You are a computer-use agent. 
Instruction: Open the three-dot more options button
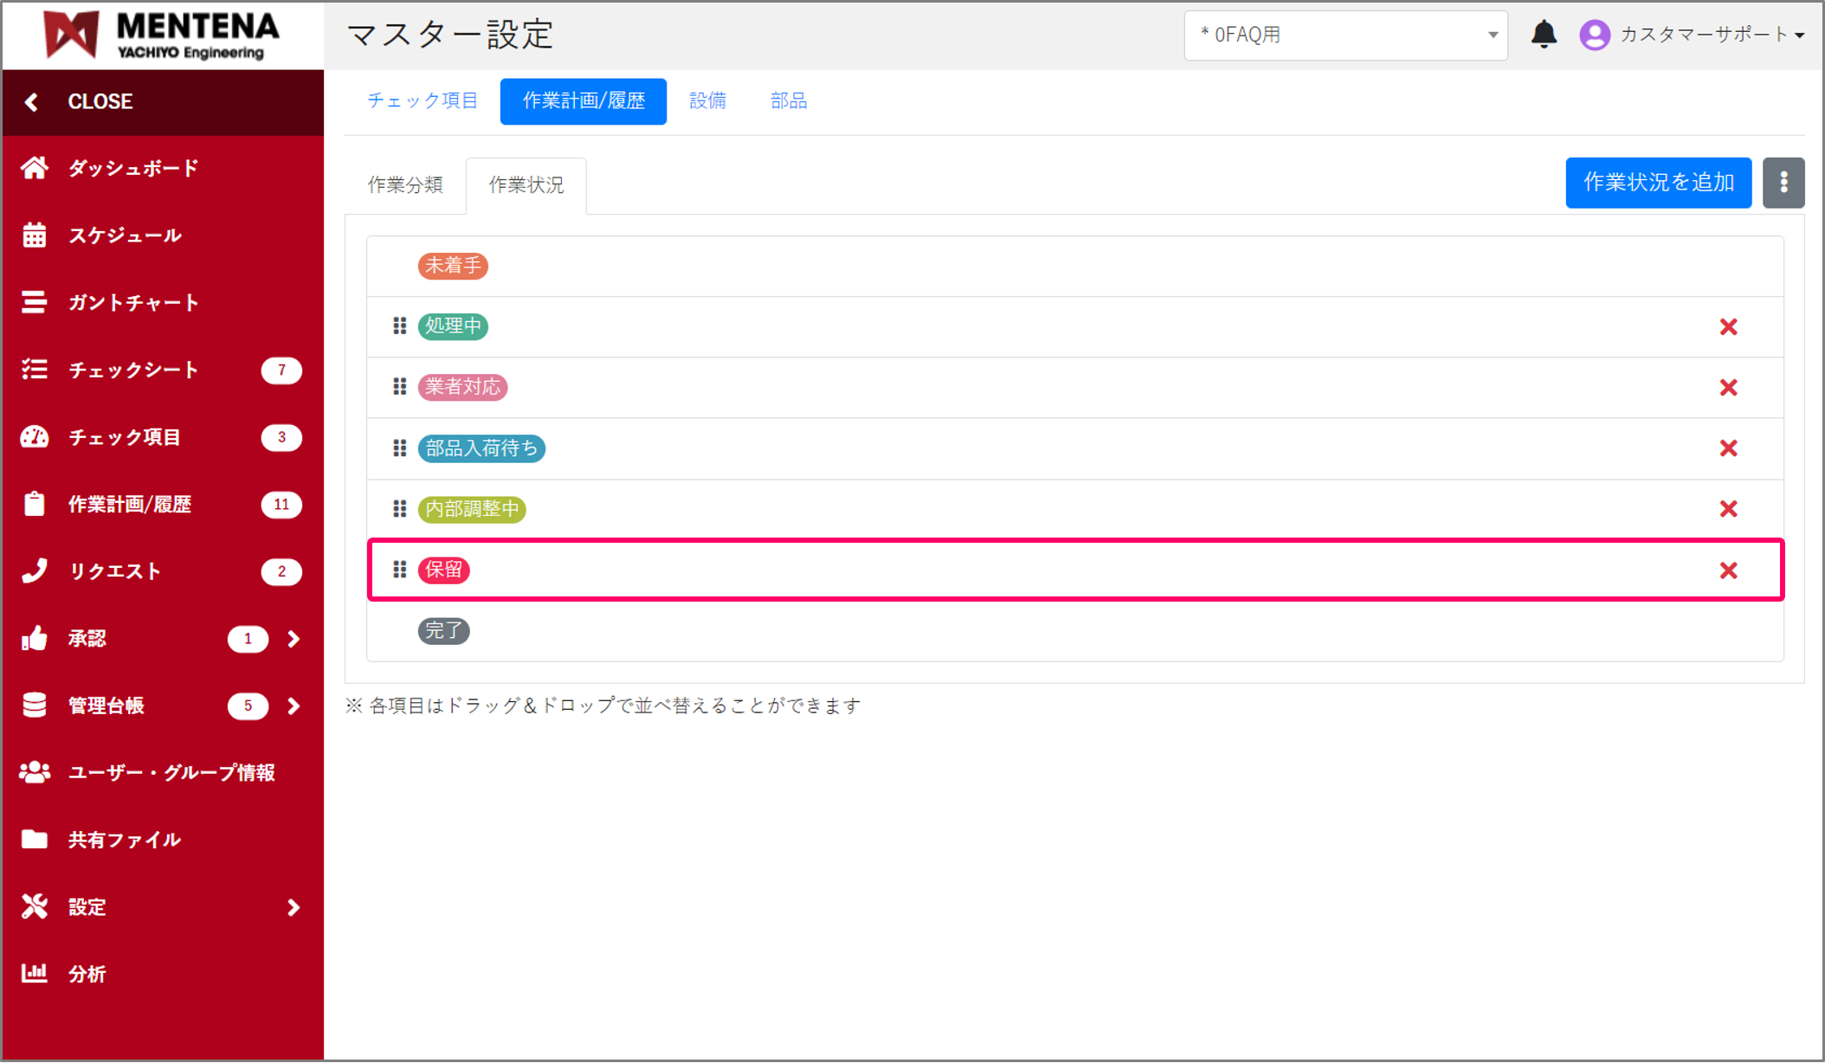(x=1783, y=183)
